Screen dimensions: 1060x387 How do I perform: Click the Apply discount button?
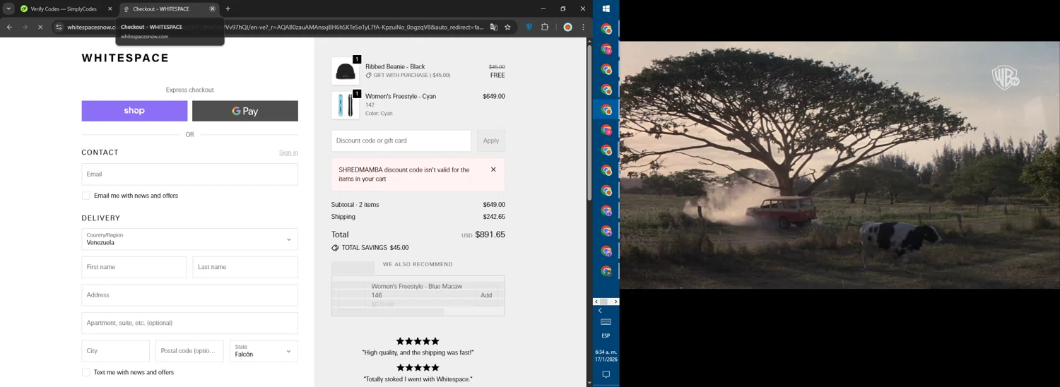[x=491, y=141]
